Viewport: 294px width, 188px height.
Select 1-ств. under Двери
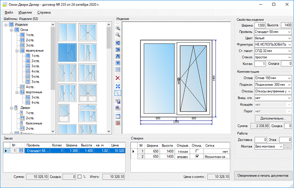(x=30, y=113)
